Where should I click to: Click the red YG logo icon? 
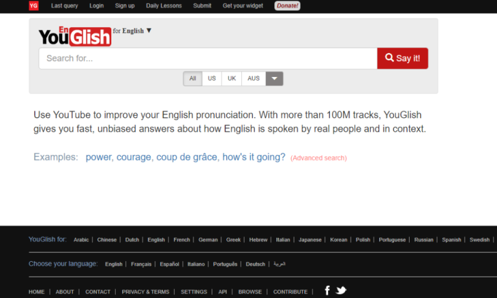pos(34,6)
